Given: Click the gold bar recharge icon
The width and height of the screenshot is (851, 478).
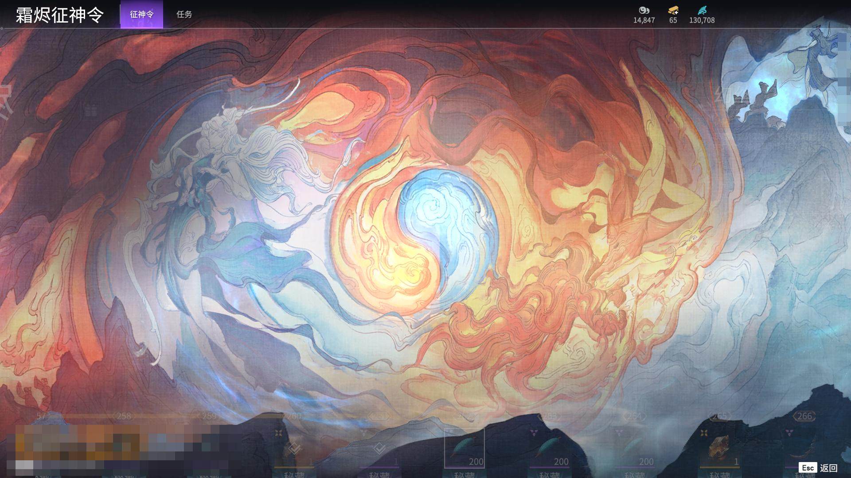Looking at the screenshot, I should (x=673, y=10).
